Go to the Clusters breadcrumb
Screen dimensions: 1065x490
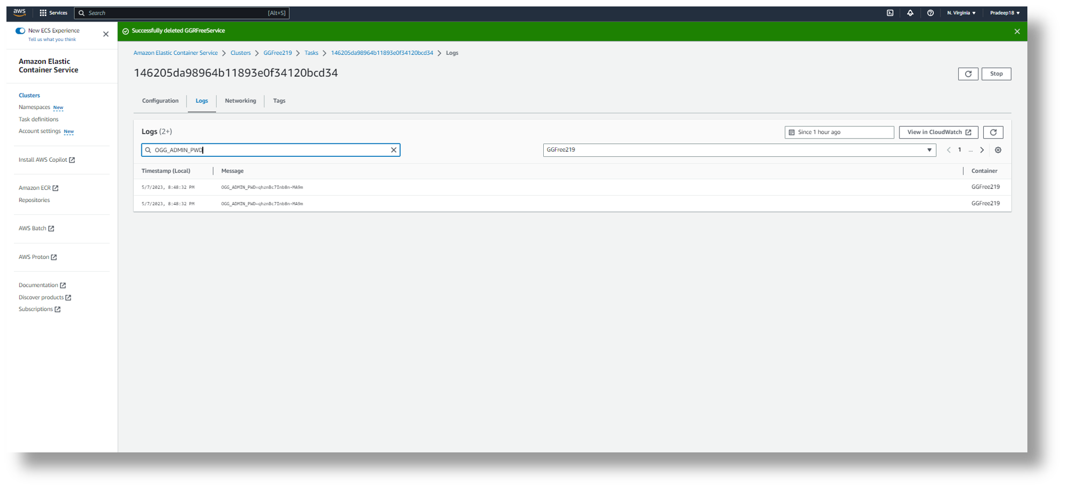point(241,53)
